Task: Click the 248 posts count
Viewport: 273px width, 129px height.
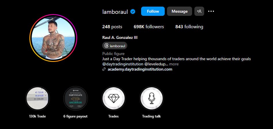Action: [x=112, y=27]
